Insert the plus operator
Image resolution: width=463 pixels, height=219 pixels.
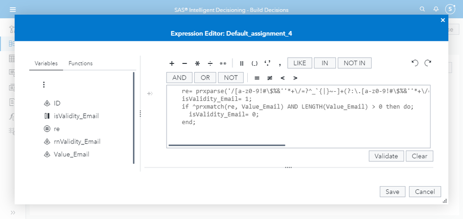[x=172, y=63]
